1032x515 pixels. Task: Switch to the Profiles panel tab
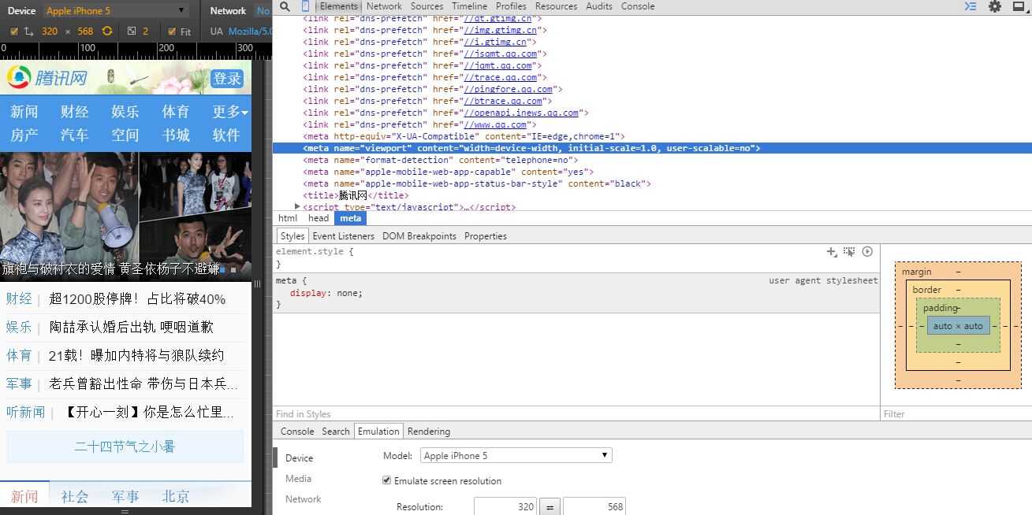(511, 6)
